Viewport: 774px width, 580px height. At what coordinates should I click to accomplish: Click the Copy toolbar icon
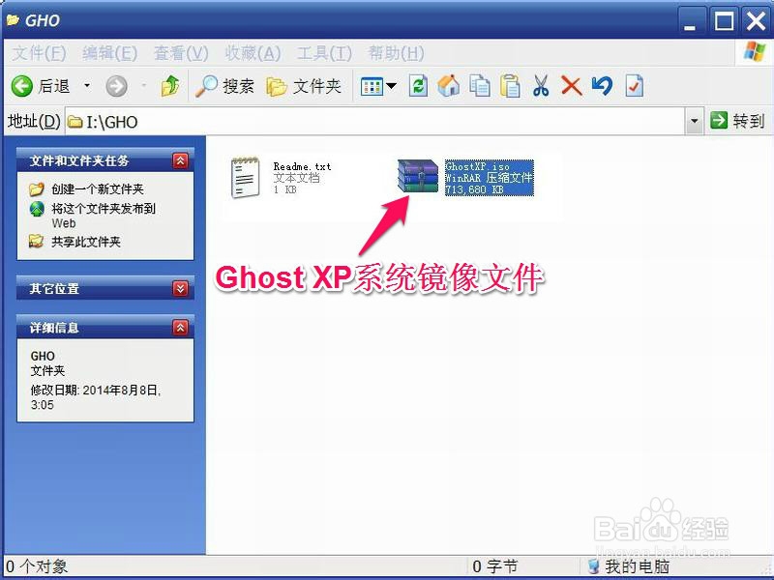pos(479,86)
